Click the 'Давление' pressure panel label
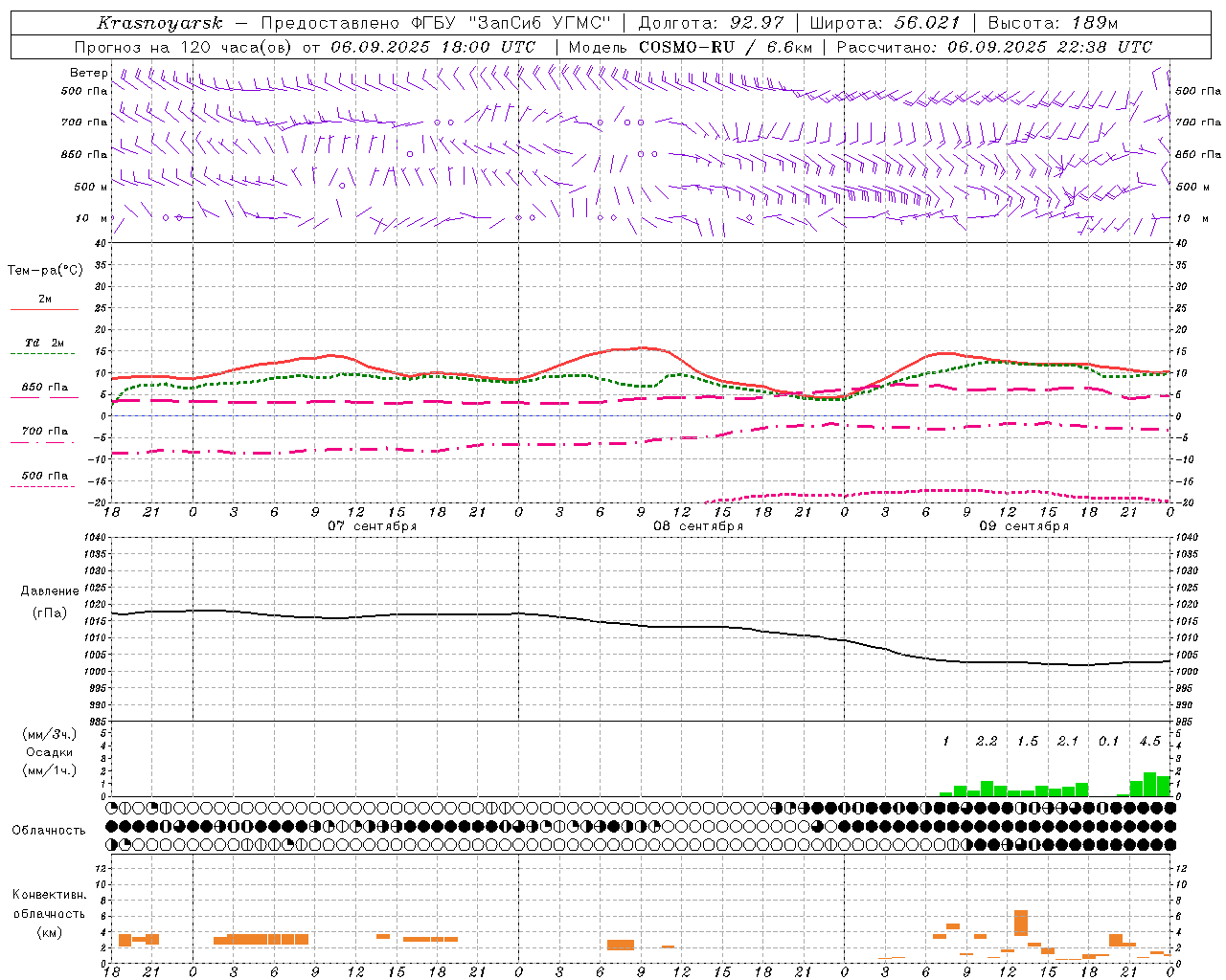The height and width of the screenshot is (980, 1226). 50,591
